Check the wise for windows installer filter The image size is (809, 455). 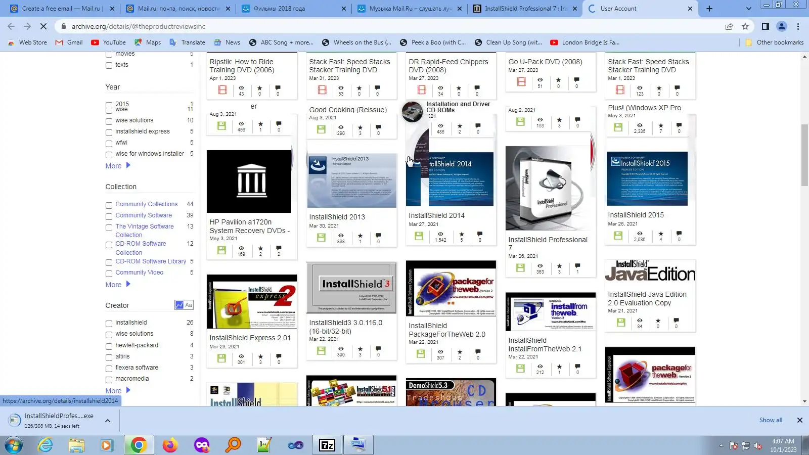[109, 154]
